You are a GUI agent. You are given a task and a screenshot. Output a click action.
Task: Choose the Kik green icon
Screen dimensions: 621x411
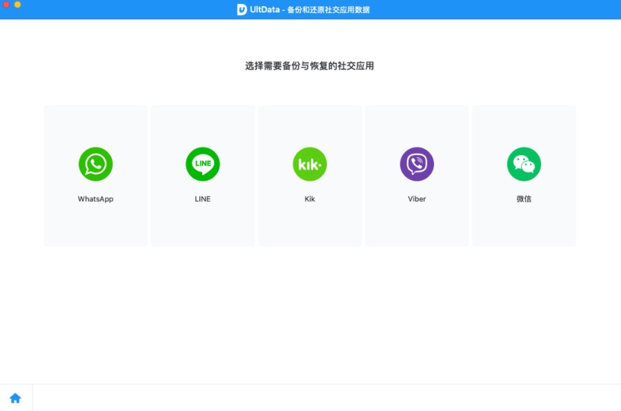click(x=310, y=164)
